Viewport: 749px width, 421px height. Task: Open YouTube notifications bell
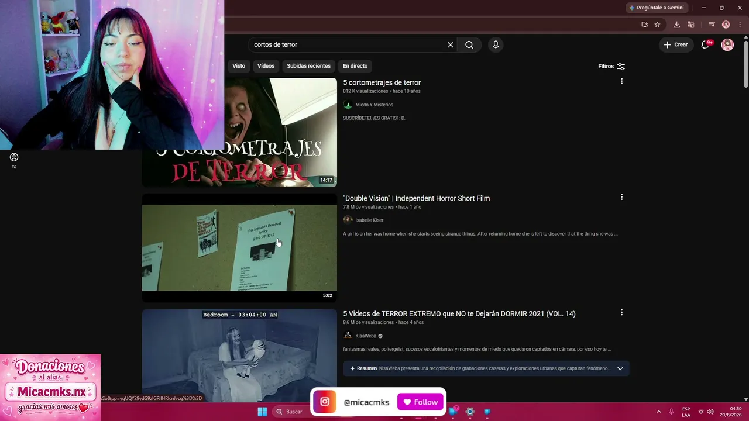pos(706,45)
